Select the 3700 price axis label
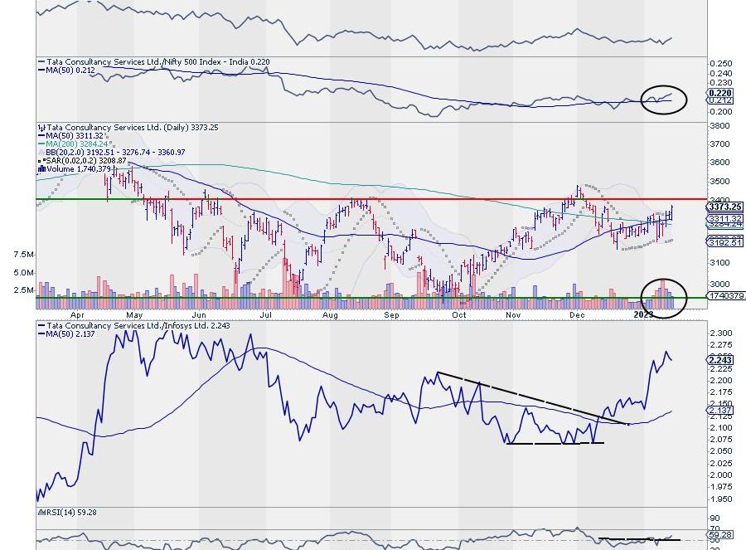Screen dimensions: 746x550 719,144
